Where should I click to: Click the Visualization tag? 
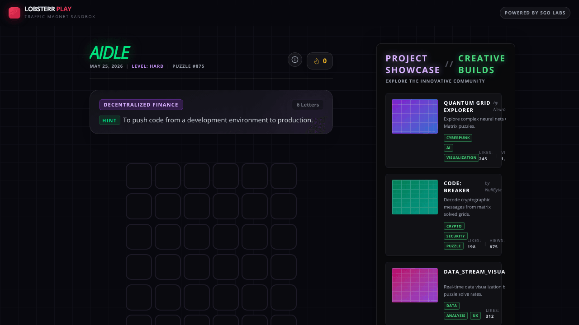[461, 158]
